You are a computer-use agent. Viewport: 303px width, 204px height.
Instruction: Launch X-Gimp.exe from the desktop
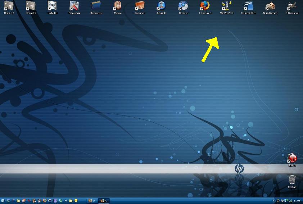(292, 6)
